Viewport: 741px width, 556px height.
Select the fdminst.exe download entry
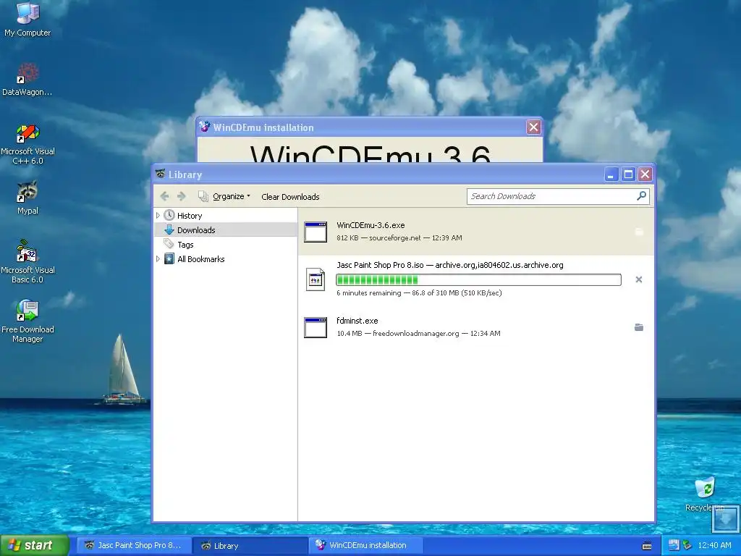pos(476,327)
